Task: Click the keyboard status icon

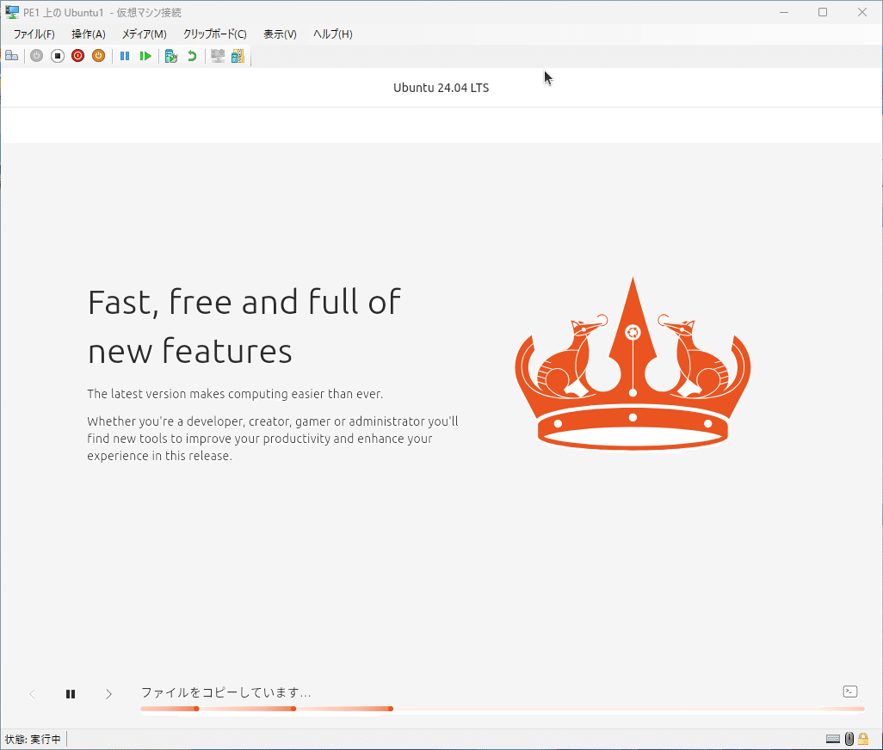Action: [x=833, y=739]
